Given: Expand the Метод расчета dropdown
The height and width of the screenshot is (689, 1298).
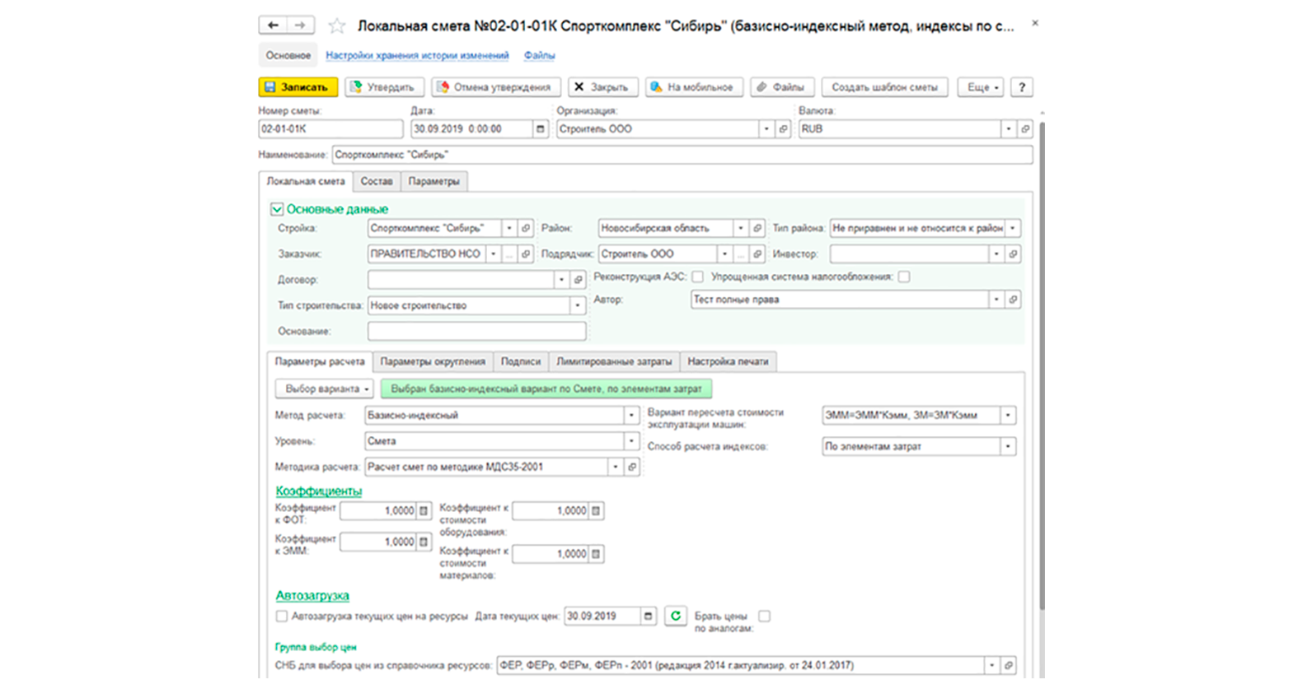Looking at the screenshot, I should [x=631, y=416].
